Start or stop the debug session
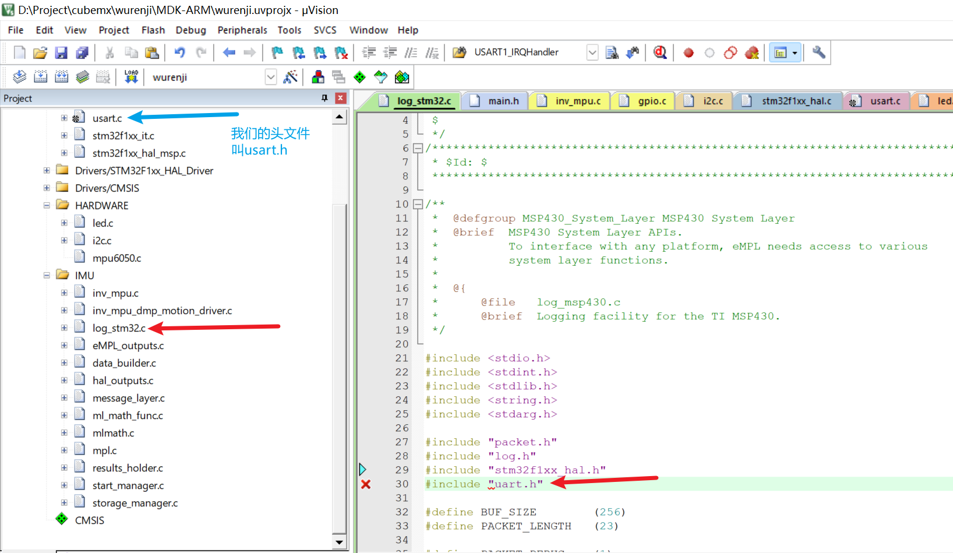The image size is (953, 553). point(660,52)
